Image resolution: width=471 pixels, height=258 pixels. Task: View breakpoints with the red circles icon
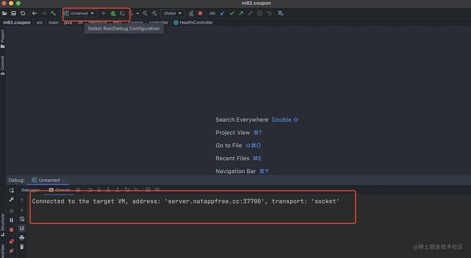click(x=12, y=241)
